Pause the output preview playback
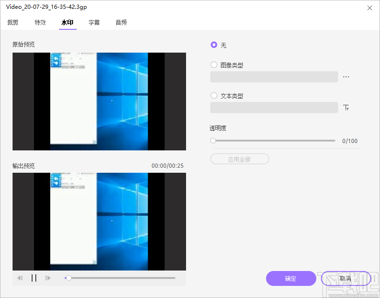This screenshot has width=380, height=298. click(34, 278)
